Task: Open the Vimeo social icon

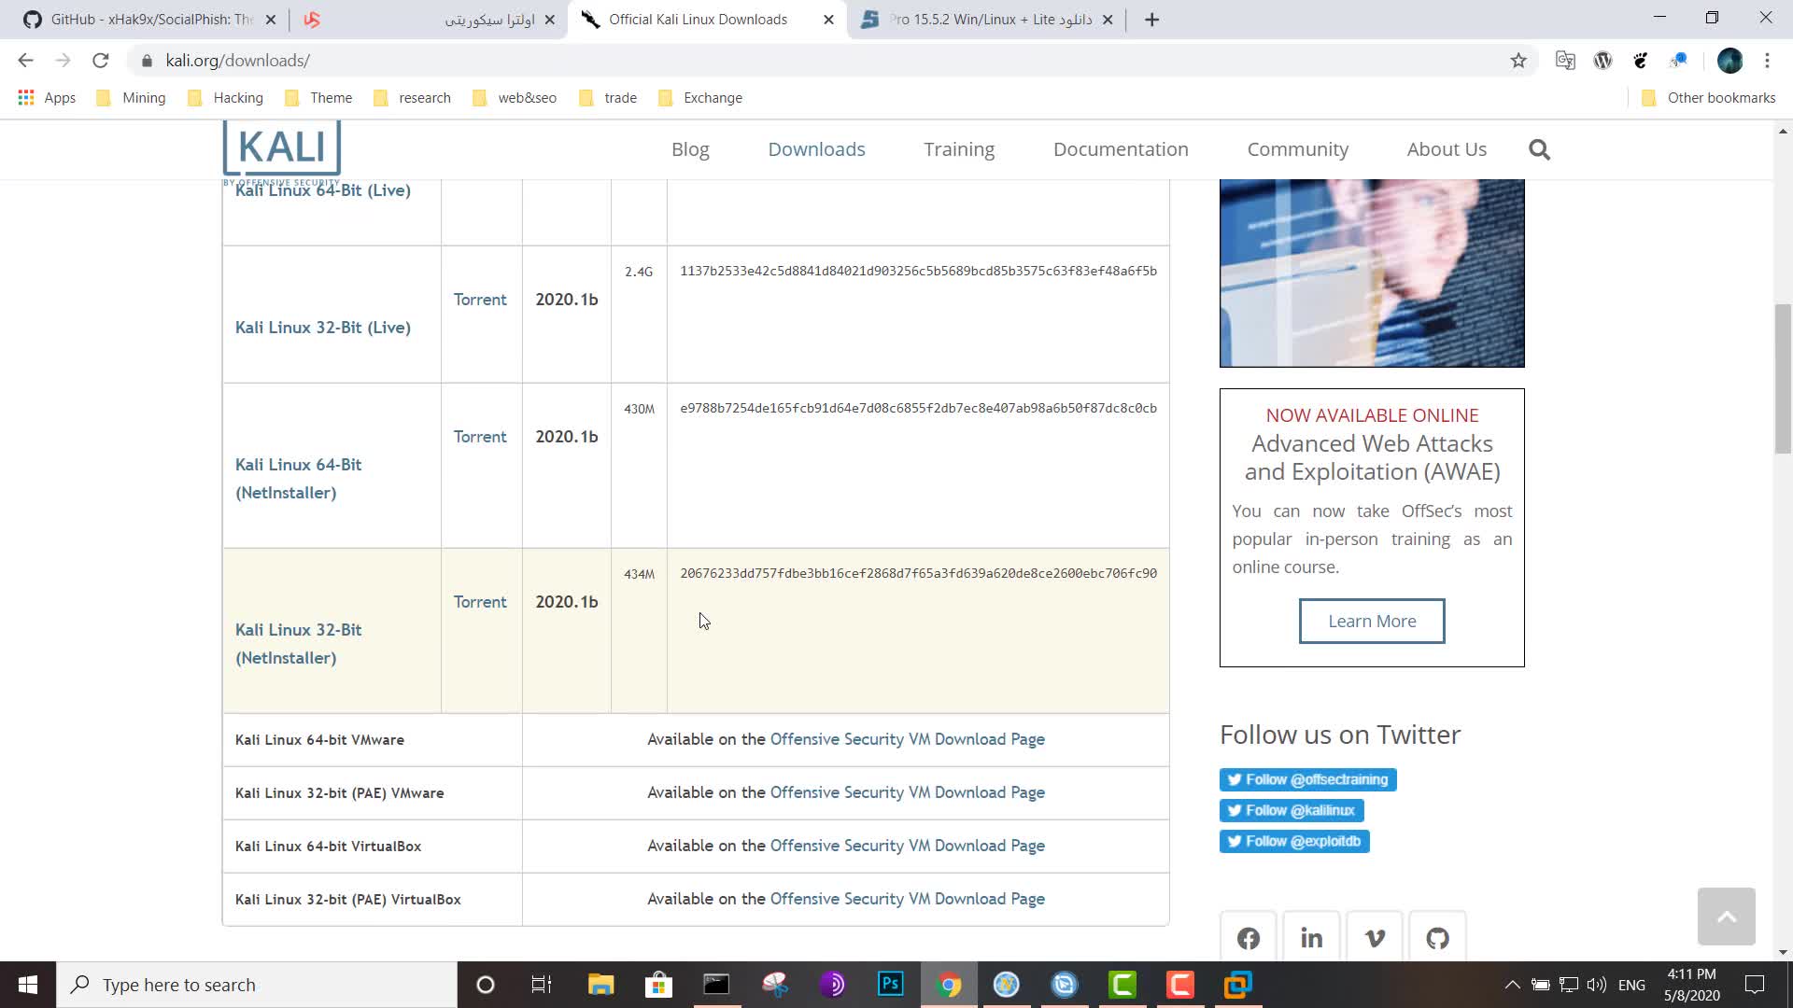Action: point(1375,937)
